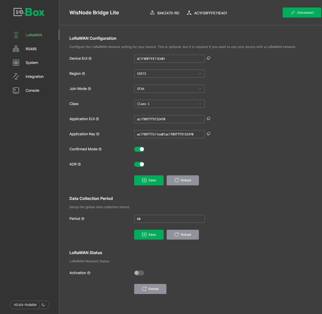The width and height of the screenshot is (322, 314).
Task: Reload the Data Collection Period
Action: [183, 235]
